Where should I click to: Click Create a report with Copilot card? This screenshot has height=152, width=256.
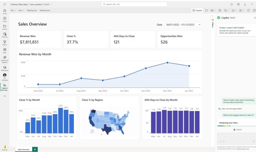[x=236, y=30]
